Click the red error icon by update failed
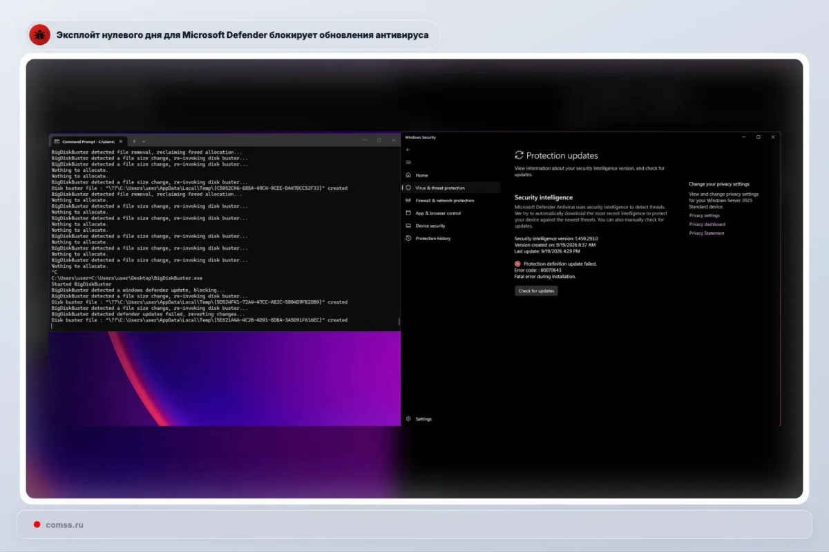Image resolution: width=829 pixels, height=552 pixels. [517, 264]
